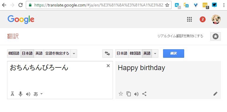Suggest an edit with the pencil icon
This screenshot has width=227, height=112.
coord(215,94)
